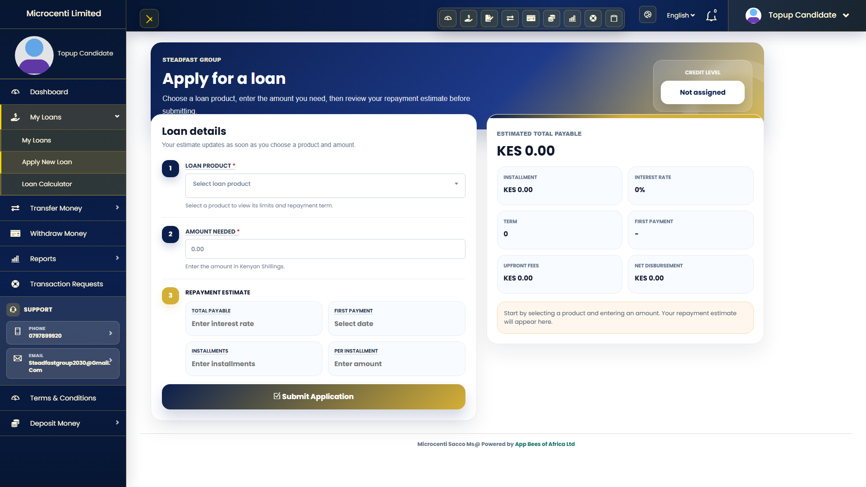Open notifications bell icon

[x=711, y=16]
